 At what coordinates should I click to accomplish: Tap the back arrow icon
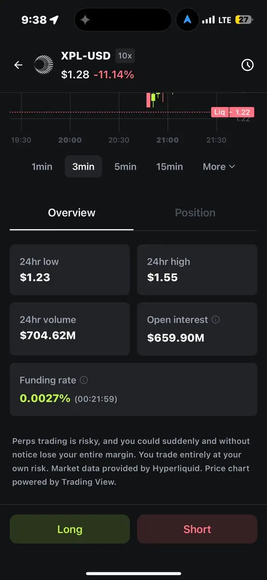[18, 65]
